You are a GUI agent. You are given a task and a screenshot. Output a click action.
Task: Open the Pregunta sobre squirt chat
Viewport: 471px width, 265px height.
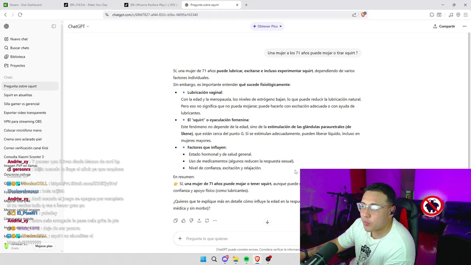(30, 86)
